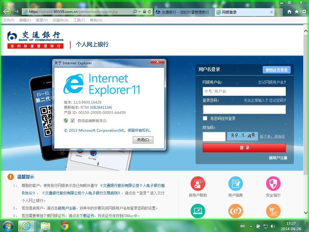Open the browser Home icon
309x232 pixels.
pos(289,12)
